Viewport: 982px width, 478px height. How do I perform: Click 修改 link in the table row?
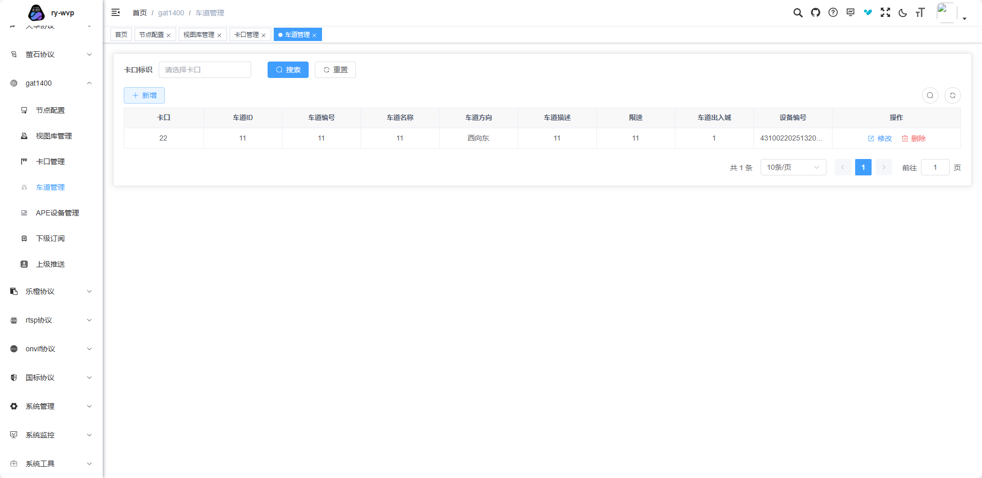(879, 138)
